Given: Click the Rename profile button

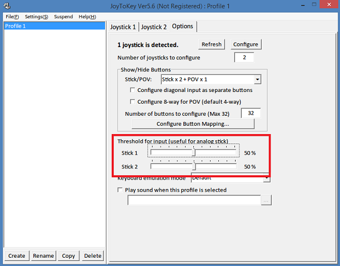Looking at the screenshot, I should [x=43, y=256].
